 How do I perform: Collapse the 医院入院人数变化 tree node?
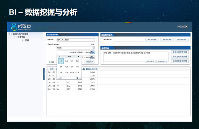click(x=11, y=34)
